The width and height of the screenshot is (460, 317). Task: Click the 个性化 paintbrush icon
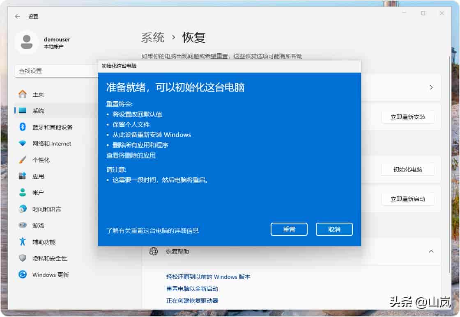tap(23, 160)
